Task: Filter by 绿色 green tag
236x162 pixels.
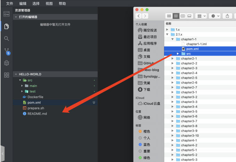Action: coord(144,157)
